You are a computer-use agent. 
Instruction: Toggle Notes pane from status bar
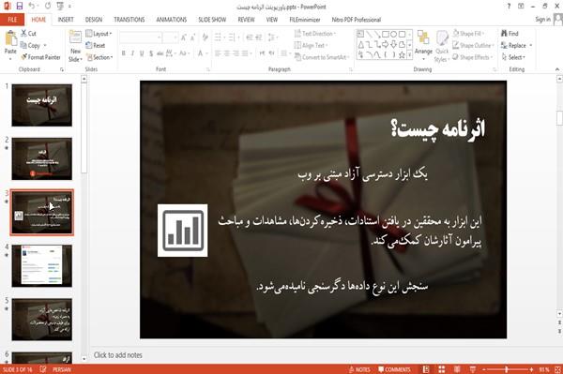pos(359,369)
